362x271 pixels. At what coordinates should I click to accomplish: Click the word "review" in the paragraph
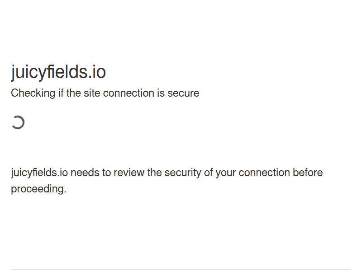point(129,173)
